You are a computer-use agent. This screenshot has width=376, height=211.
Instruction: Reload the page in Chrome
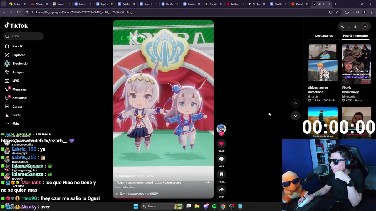[18, 12]
